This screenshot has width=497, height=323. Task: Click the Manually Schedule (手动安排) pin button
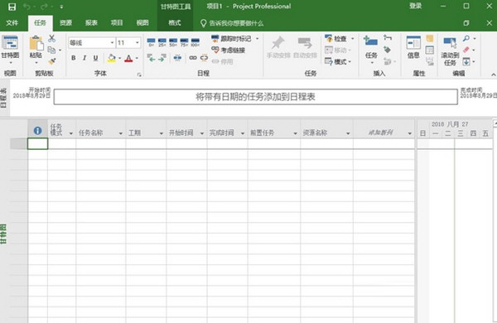[x=278, y=47]
